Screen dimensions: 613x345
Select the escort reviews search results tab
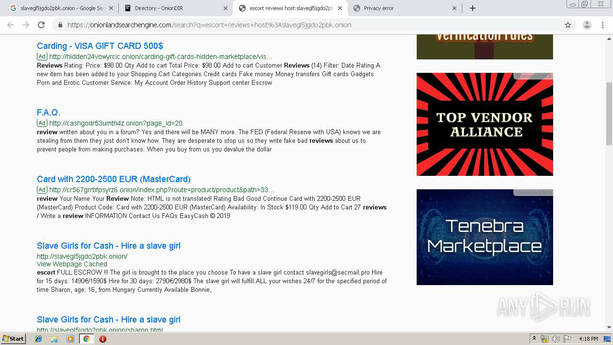289,8
